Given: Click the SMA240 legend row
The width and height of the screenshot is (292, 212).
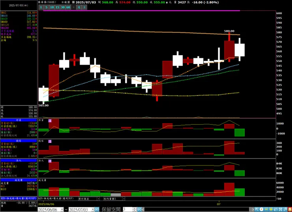Looking at the screenshot, I should coord(19,28).
